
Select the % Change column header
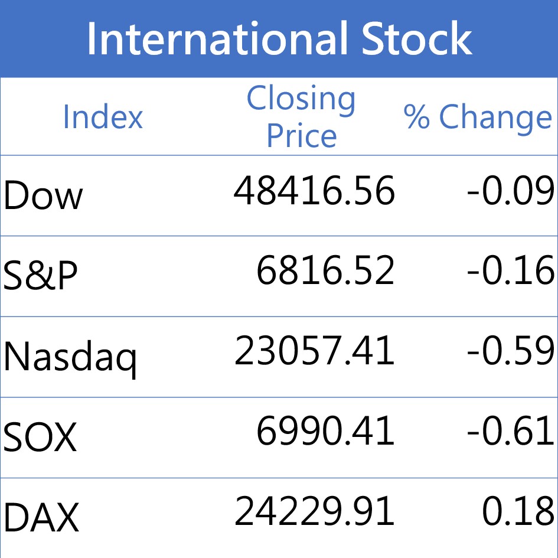[478, 117]
